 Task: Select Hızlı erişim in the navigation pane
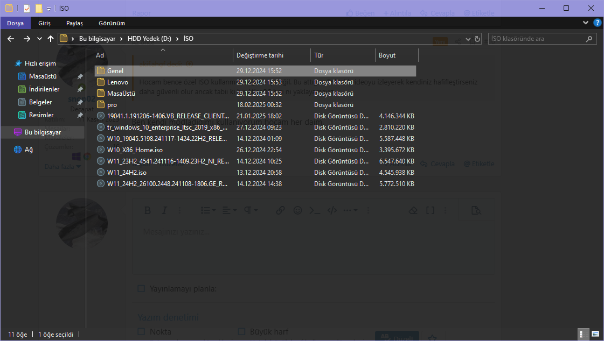[40, 63]
